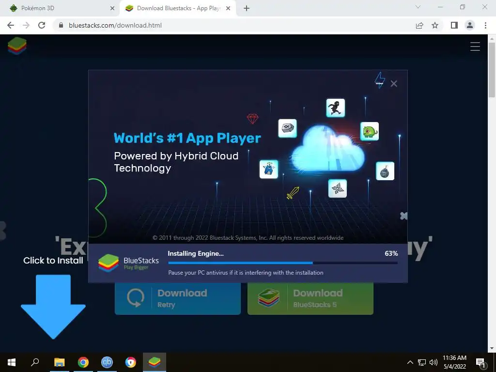Open a new browser tab
Screen dimensions: 496x372
[247, 8]
